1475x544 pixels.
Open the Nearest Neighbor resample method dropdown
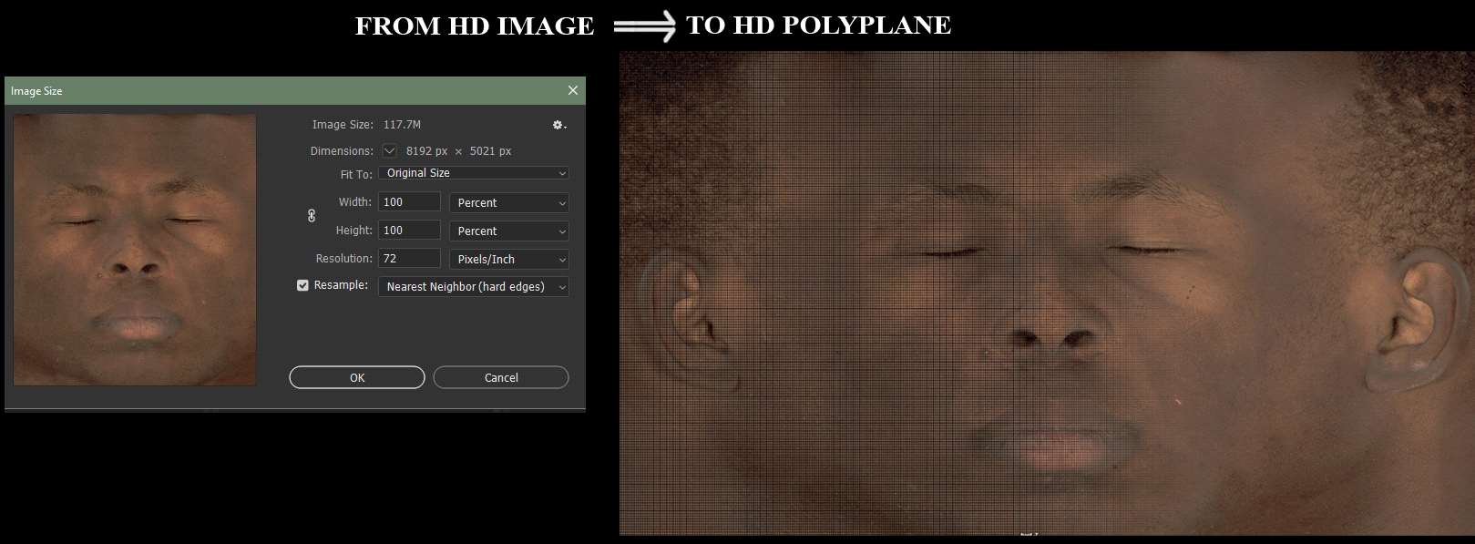click(x=474, y=287)
